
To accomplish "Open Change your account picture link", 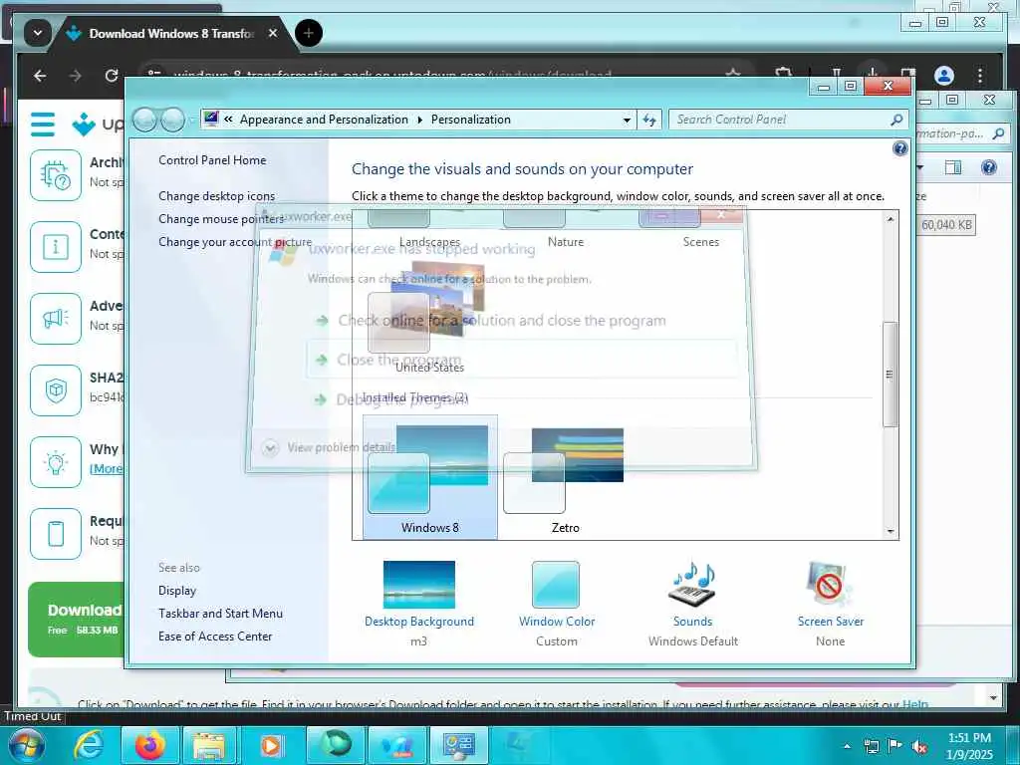I will click(x=235, y=241).
